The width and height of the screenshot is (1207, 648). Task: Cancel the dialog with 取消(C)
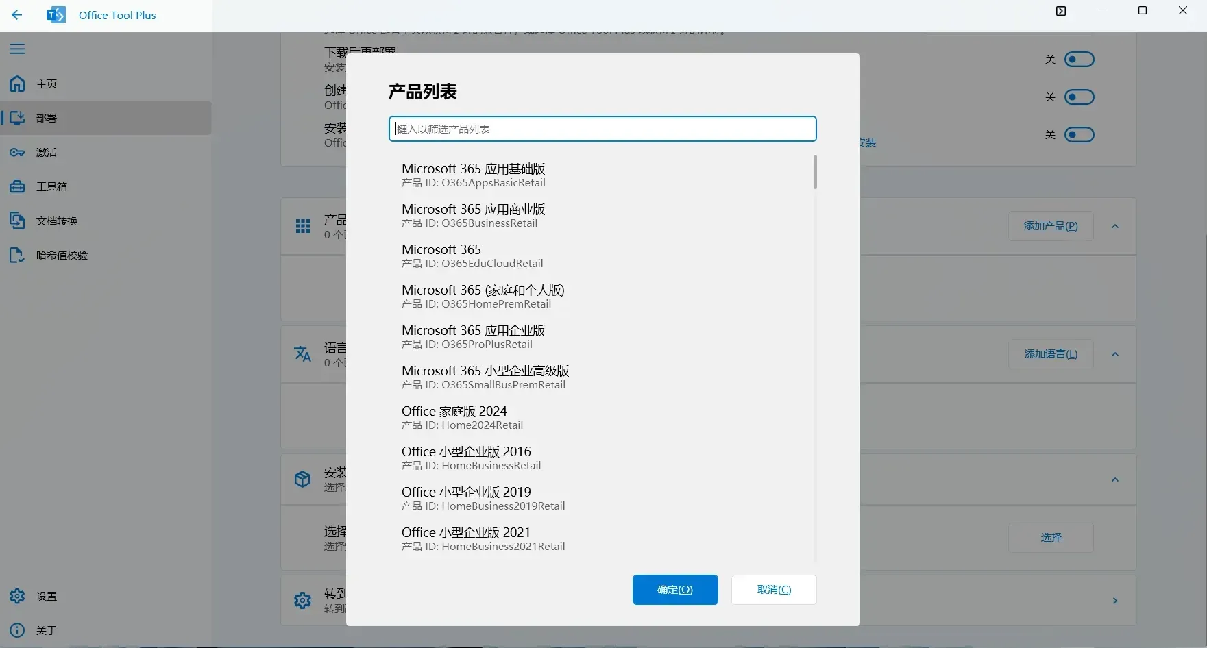(774, 590)
